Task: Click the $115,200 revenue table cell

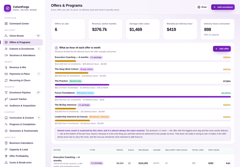Action: click(143, 163)
